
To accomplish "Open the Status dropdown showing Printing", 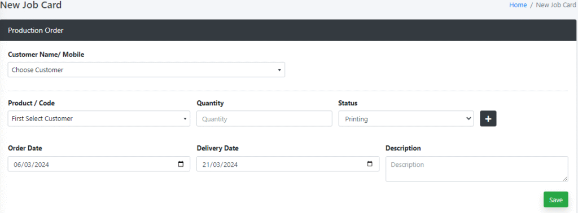I will 406,119.
